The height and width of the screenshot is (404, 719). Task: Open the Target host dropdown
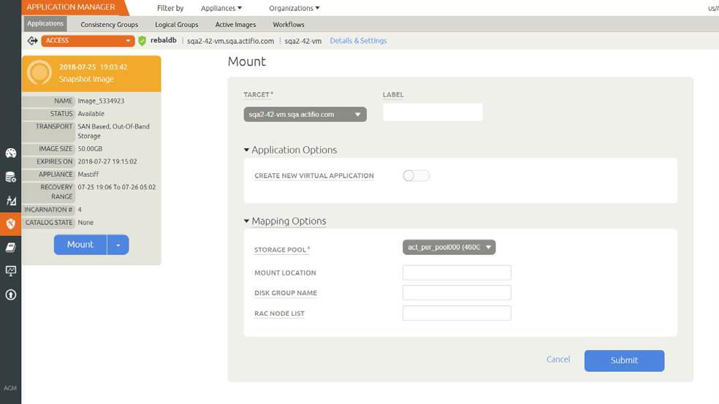coord(305,114)
